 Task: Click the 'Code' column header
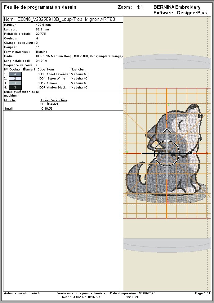41,70
